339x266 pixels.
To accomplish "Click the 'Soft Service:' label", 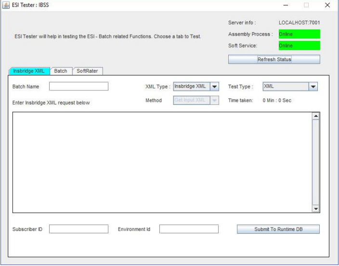I will 243,46.
